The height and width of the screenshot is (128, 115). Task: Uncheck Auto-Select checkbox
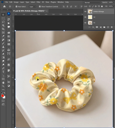17,7
